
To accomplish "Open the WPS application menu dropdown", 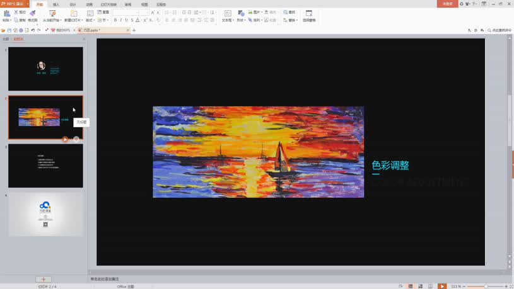I will (28, 4).
